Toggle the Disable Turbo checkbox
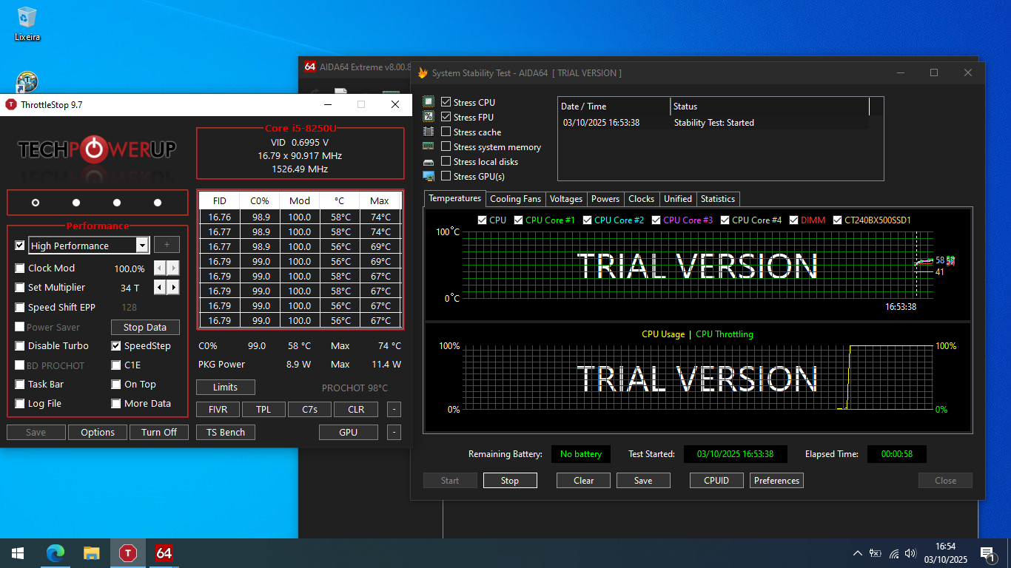Viewport: 1011px width, 568px height. (21, 346)
